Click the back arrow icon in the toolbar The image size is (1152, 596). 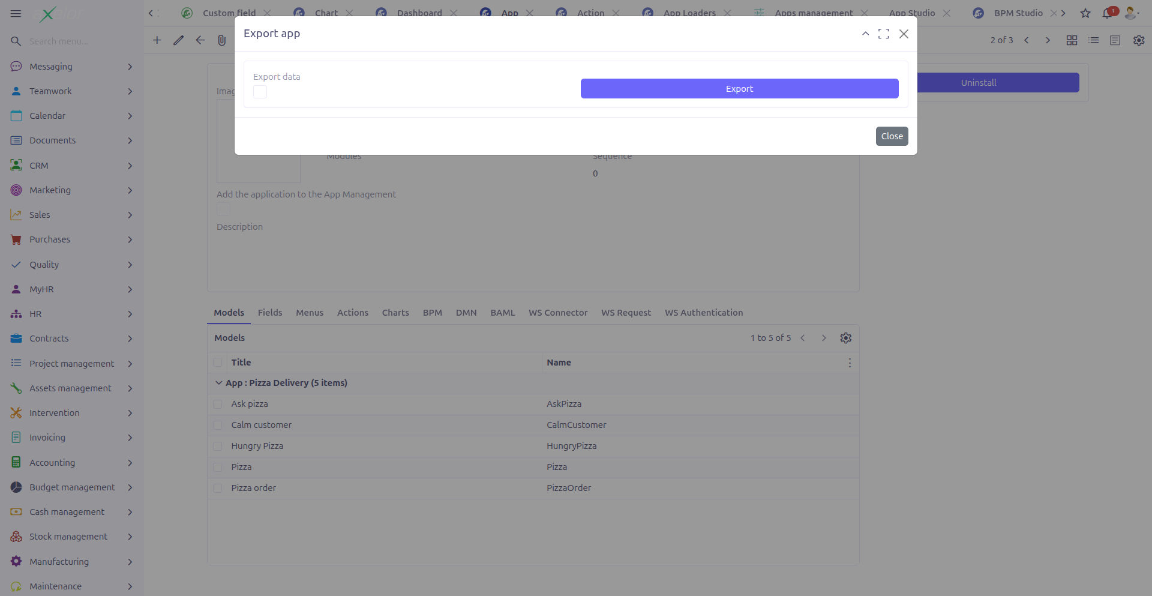click(x=200, y=40)
